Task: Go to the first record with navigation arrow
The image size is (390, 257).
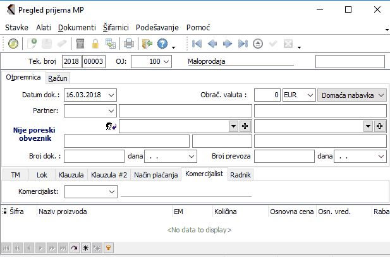Action: 197,44
